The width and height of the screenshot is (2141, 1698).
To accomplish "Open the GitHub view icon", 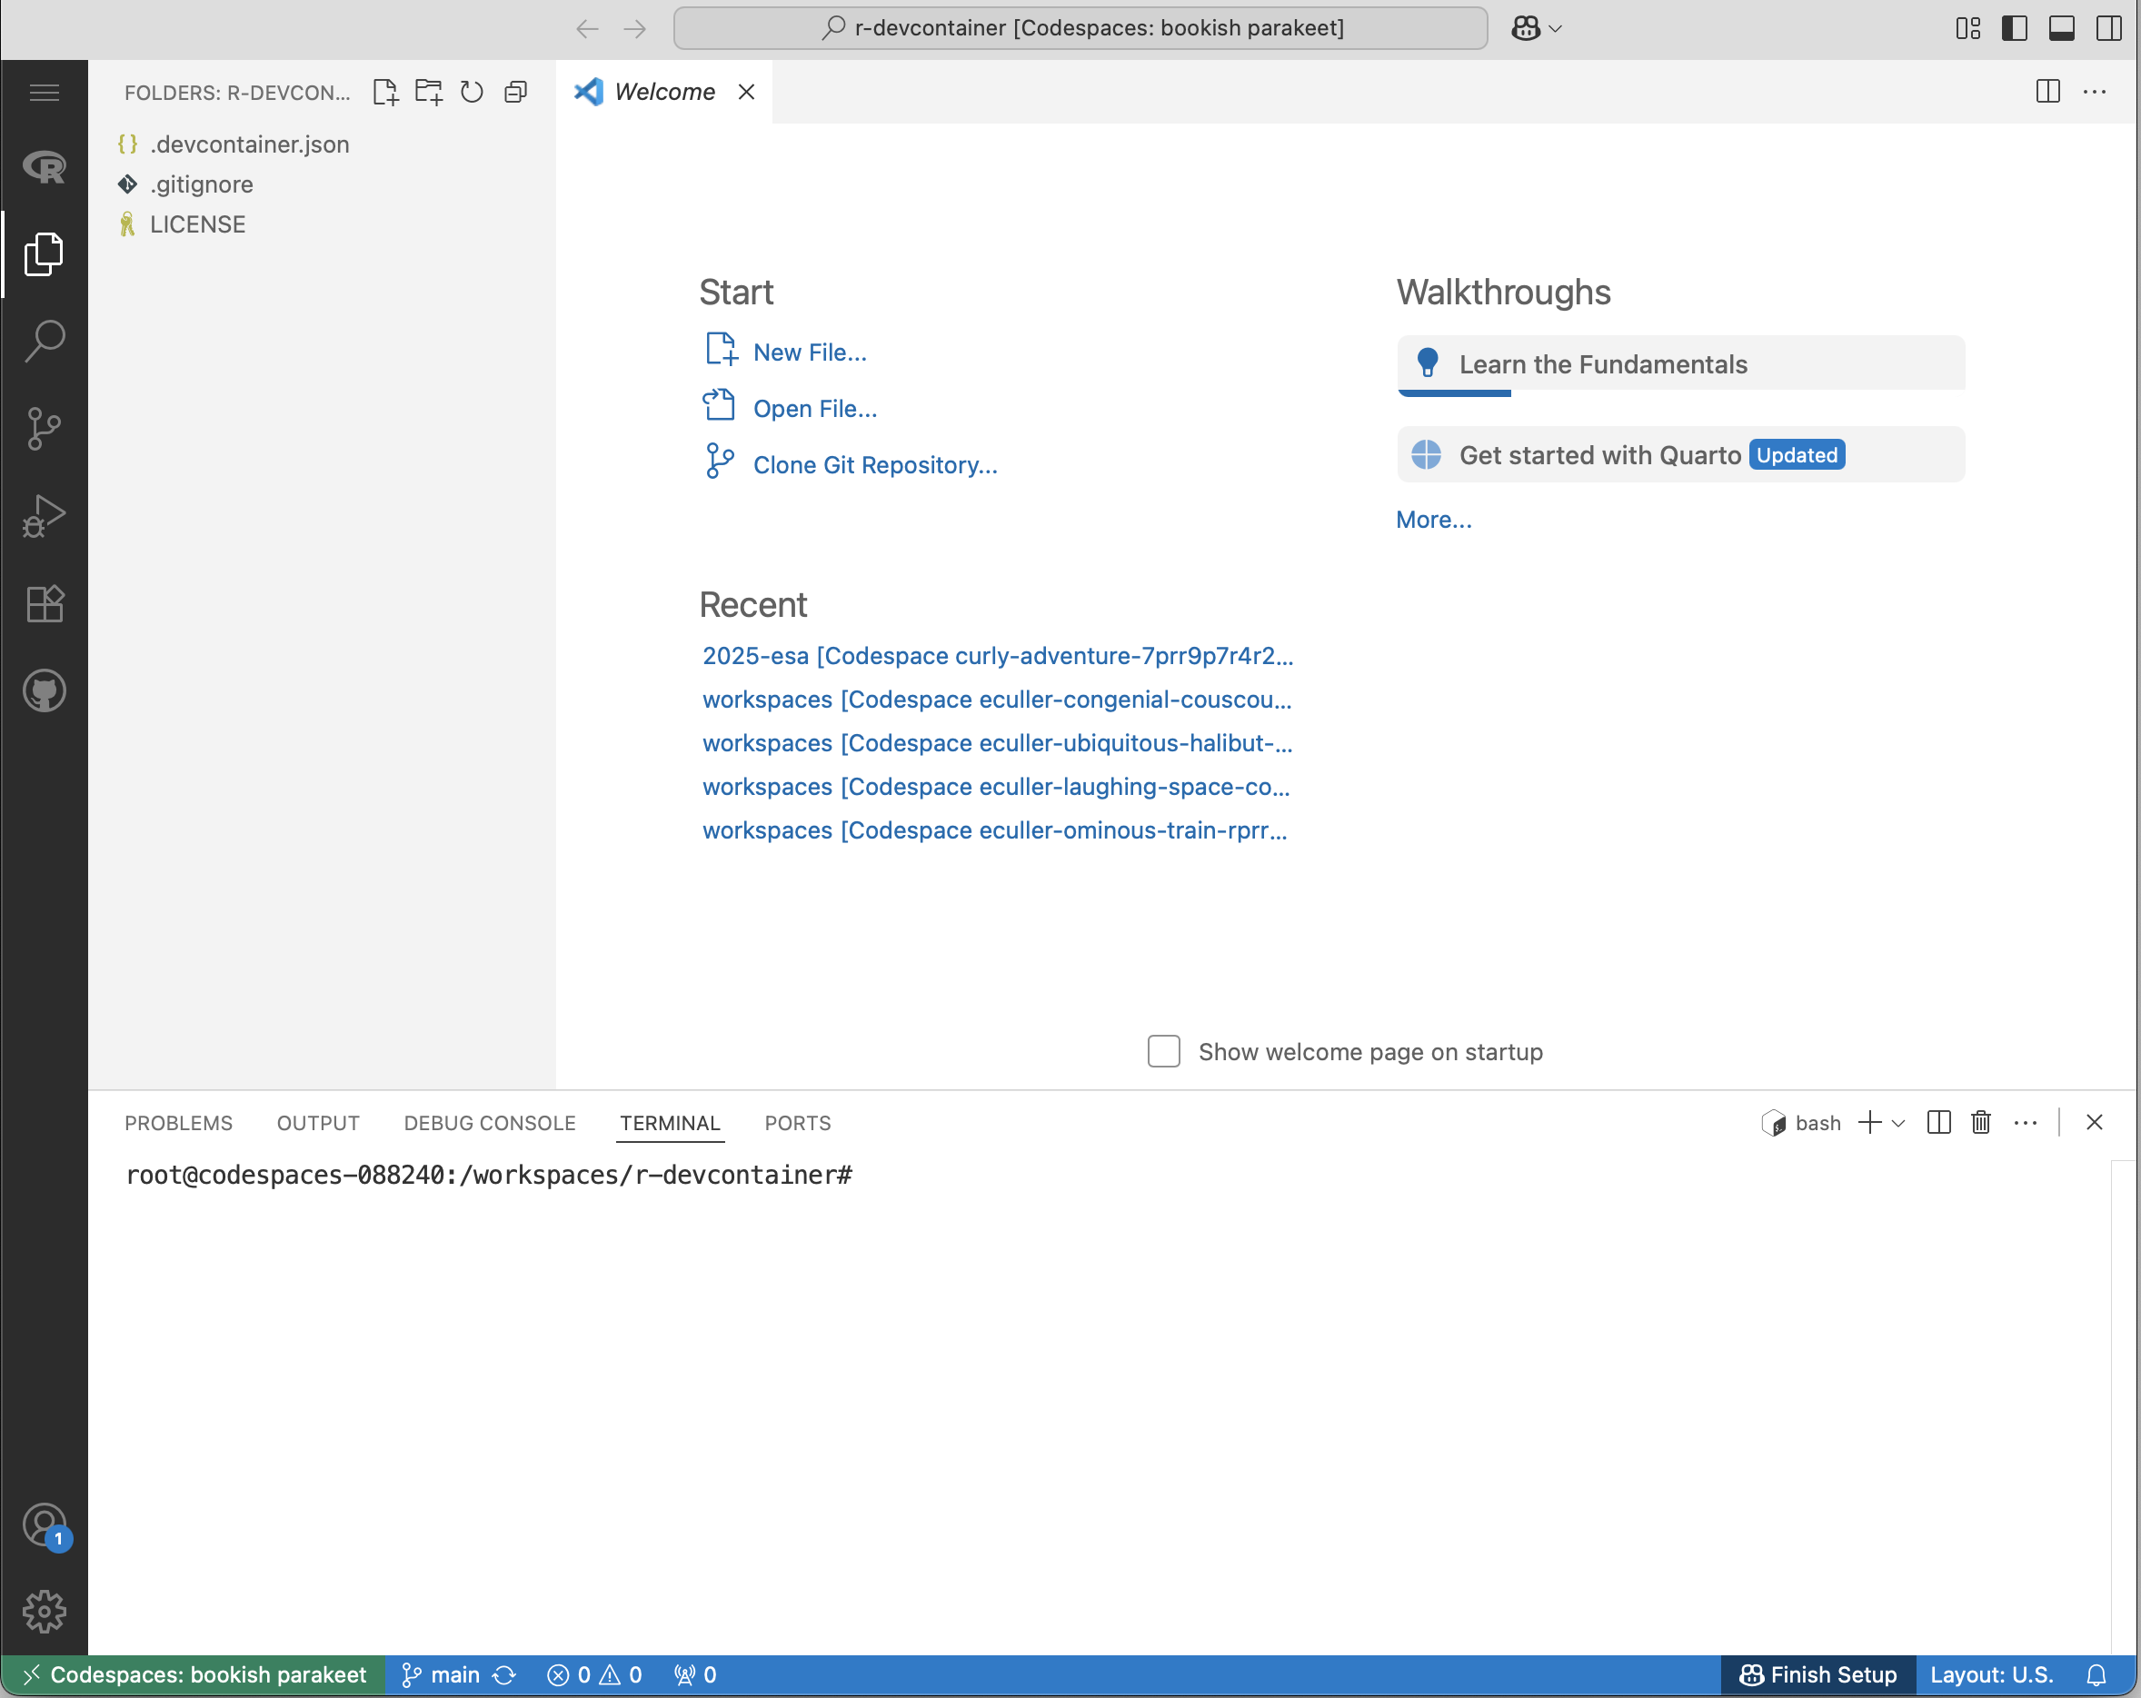I will point(44,691).
